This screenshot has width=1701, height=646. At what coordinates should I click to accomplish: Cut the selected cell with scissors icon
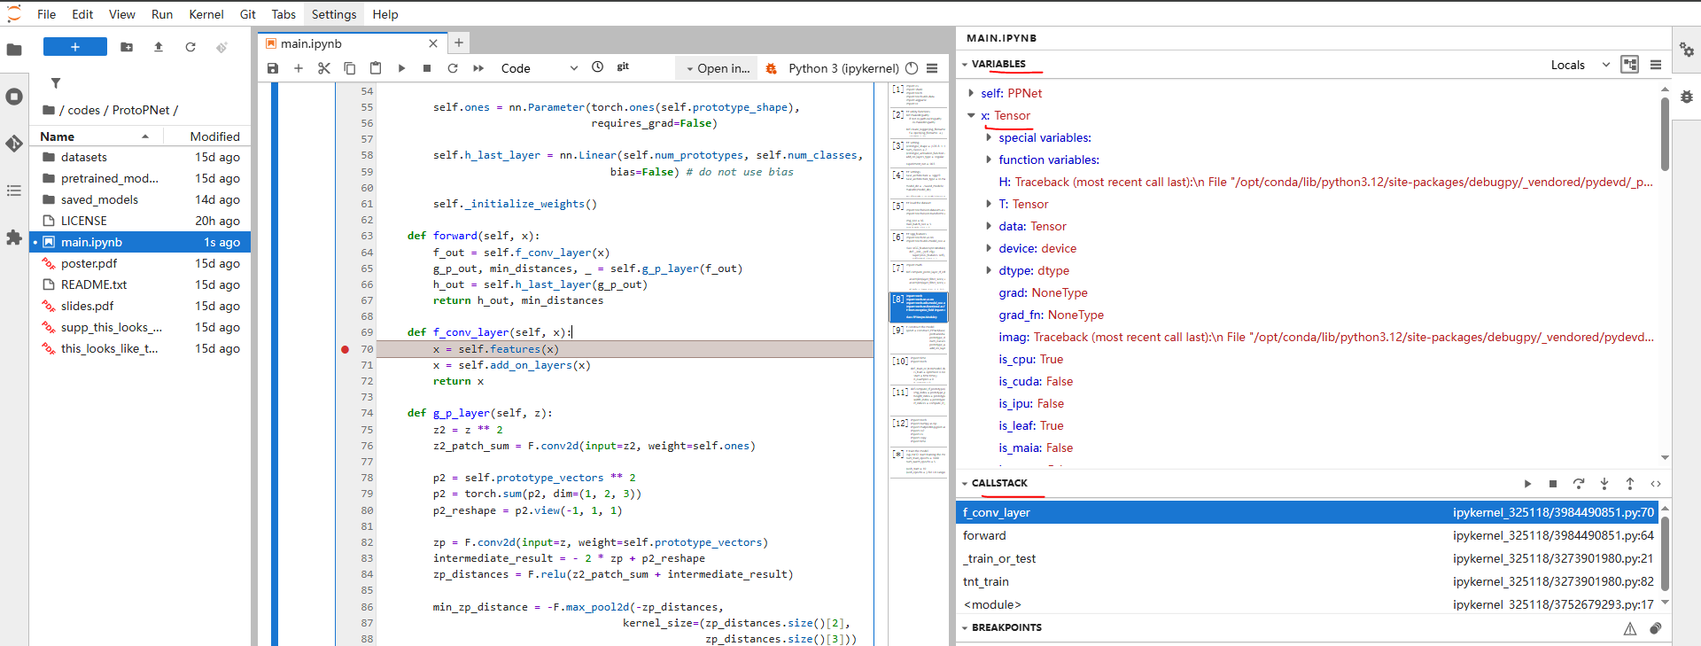coord(324,68)
